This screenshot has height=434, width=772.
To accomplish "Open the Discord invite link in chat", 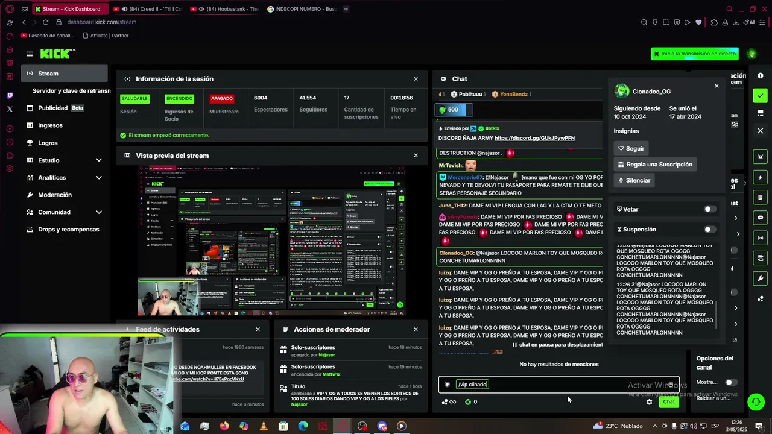I will click(x=534, y=138).
